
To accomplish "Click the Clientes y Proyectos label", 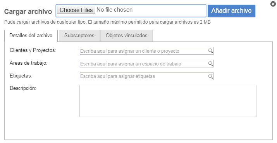I will tap(33, 50).
